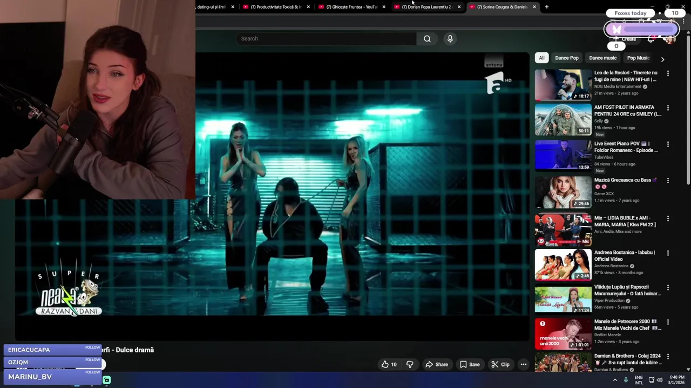
Task: Open the Share dialog
Action: 437,365
